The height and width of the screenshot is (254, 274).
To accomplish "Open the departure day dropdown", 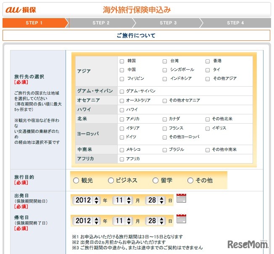I will point(155,200).
